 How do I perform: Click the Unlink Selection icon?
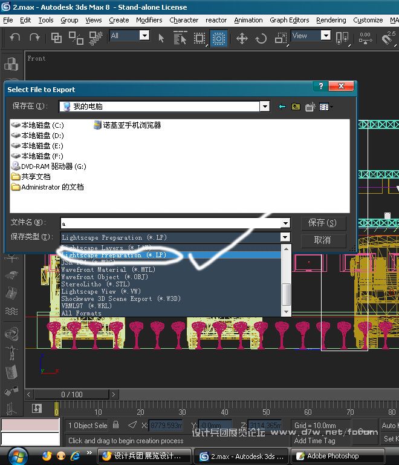point(76,38)
